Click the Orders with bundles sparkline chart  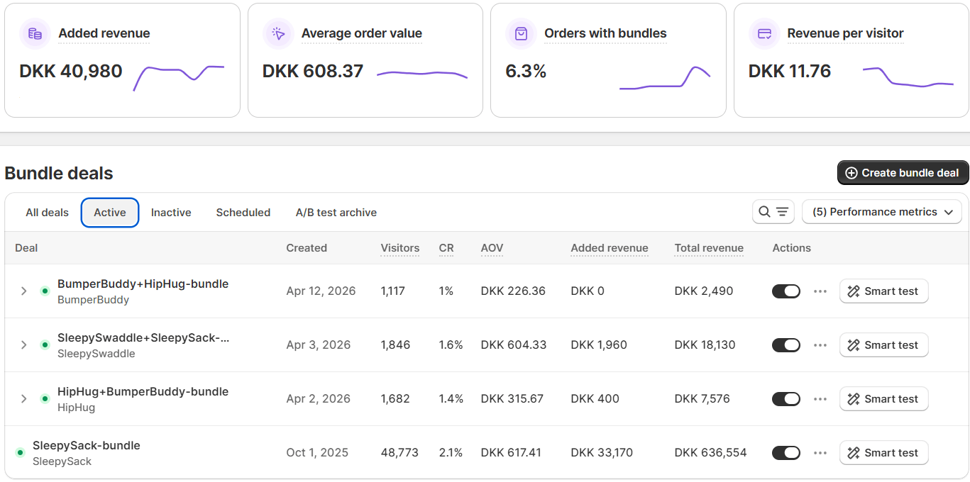click(x=664, y=78)
